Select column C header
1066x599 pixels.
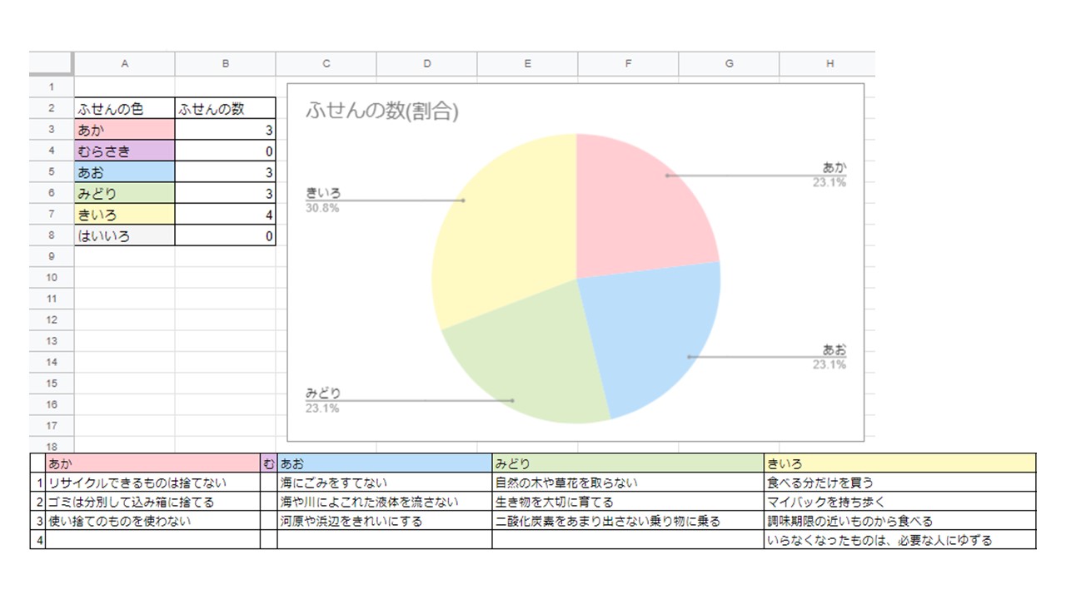click(x=326, y=64)
